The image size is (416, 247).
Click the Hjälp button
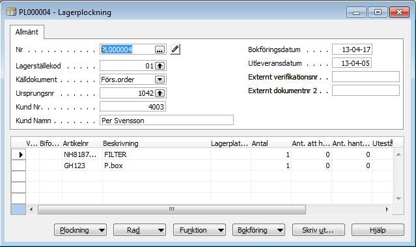tap(378, 230)
